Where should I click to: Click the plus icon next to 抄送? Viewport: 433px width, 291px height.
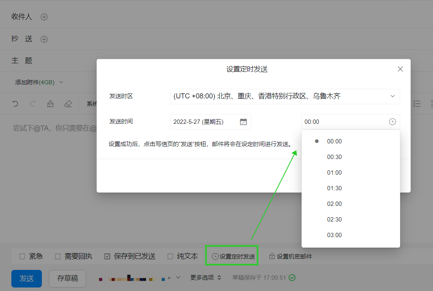44,39
